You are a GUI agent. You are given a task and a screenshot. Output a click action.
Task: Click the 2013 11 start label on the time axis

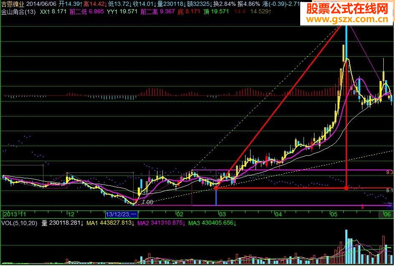click(13, 214)
